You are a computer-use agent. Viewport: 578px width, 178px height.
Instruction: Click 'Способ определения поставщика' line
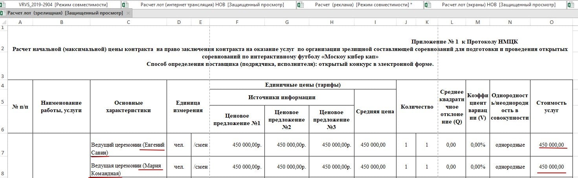click(x=290, y=64)
